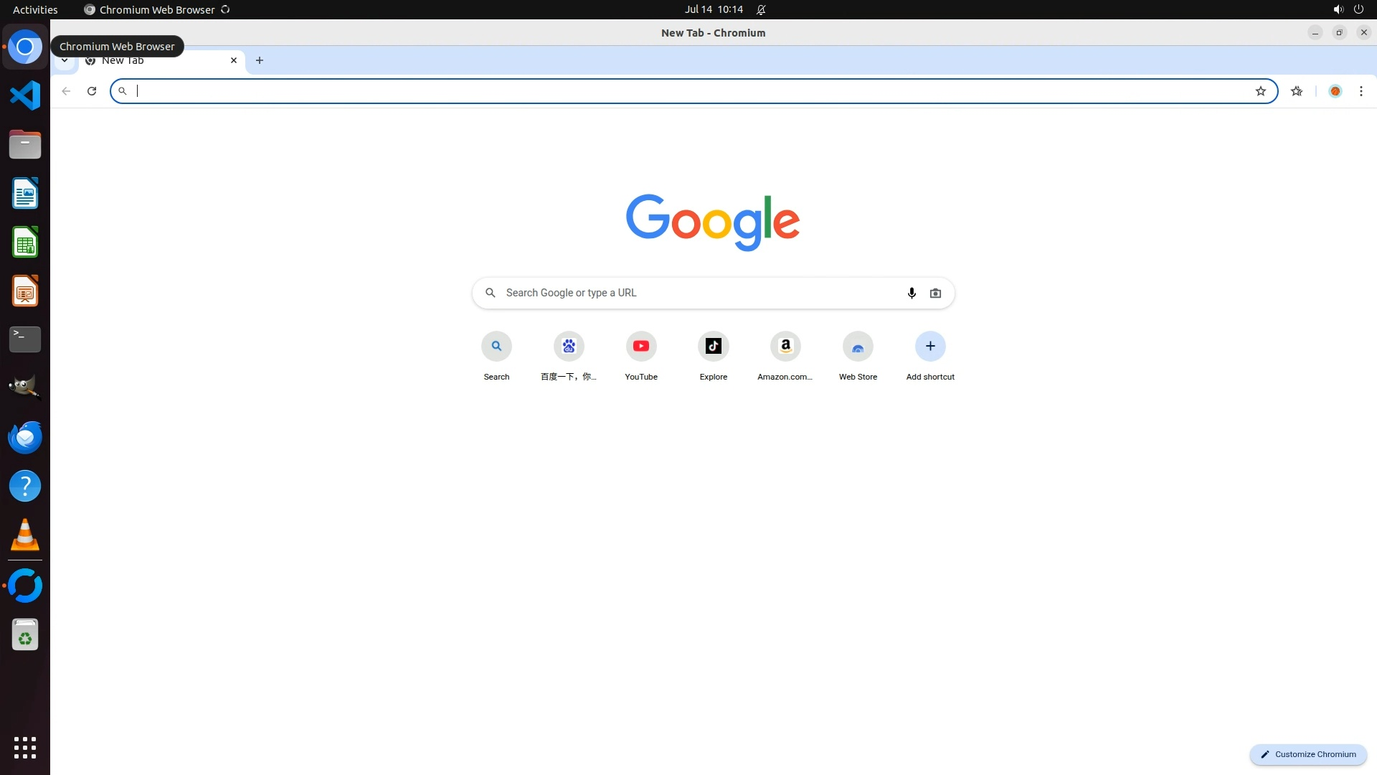Viewport: 1377px width, 775px height.
Task: Open the Baidu shortcut tile
Action: 569,347
